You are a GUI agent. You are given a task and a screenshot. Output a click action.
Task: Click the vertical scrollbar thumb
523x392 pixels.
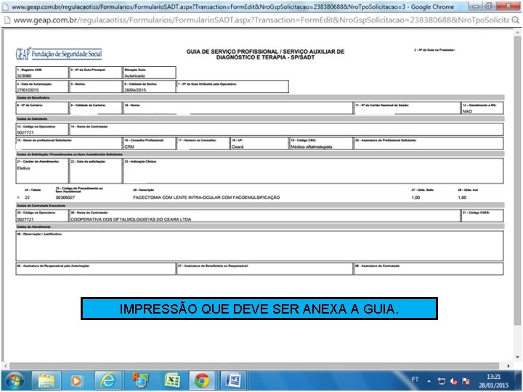click(x=517, y=181)
